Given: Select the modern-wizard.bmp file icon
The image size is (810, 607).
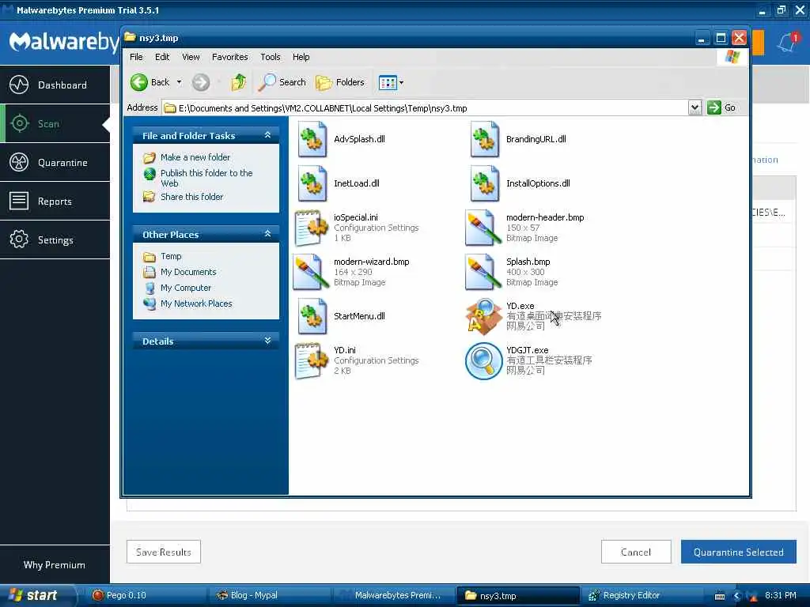Looking at the screenshot, I should (x=311, y=273).
